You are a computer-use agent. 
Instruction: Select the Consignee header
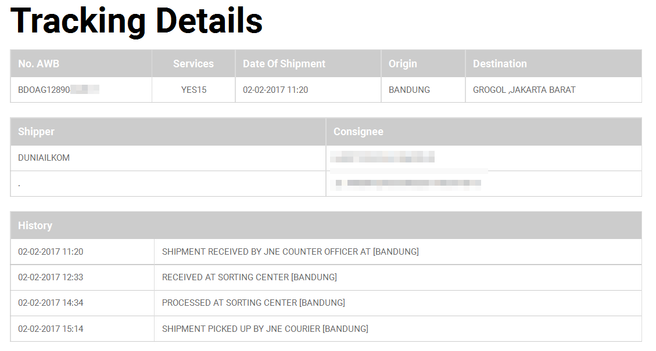point(358,132)
